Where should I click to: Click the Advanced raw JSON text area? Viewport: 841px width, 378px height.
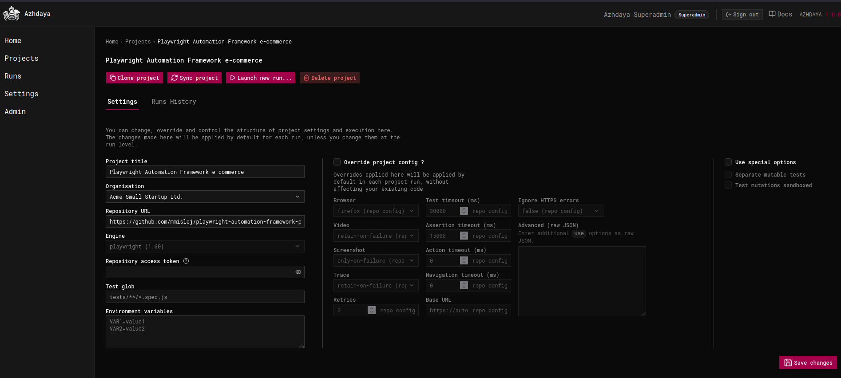click(582, 281)
